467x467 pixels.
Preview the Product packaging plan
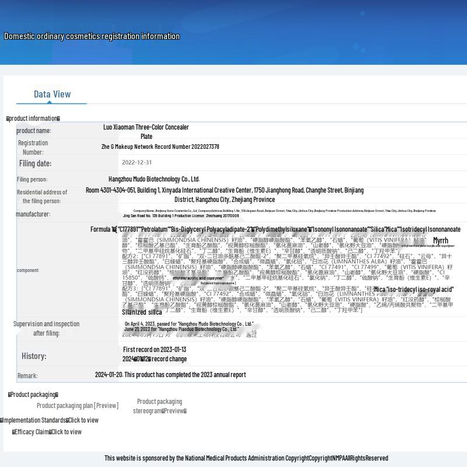[x=78, y=405]
